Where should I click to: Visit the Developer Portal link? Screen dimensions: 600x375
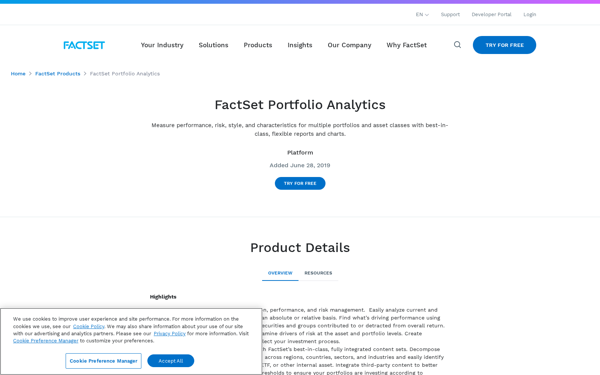click(x=492, y=15)
